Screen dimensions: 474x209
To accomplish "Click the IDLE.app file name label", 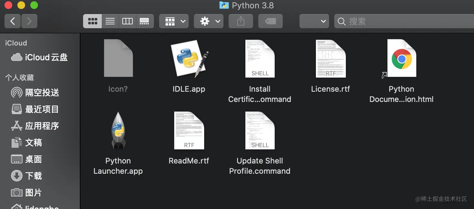I will 189,89.
